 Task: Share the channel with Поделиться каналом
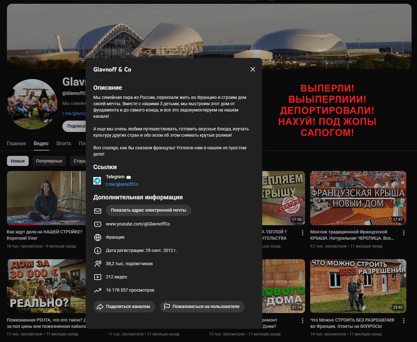click(x=124, y=307)
